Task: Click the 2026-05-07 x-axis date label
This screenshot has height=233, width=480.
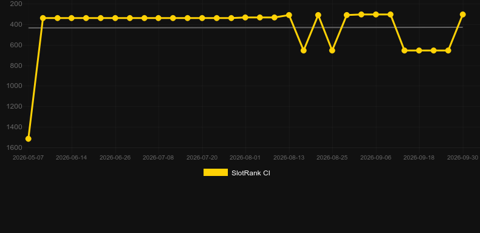Action: (x=28, y=158)
